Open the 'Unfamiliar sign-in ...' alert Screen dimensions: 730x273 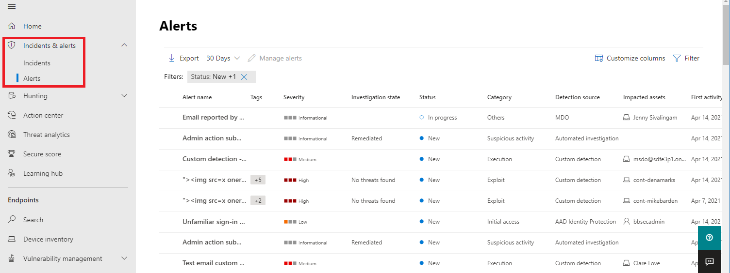tap(214, 222)
